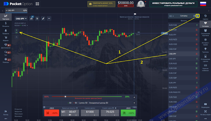Select AUD/CAD in signals list

(x=184, y=25)
